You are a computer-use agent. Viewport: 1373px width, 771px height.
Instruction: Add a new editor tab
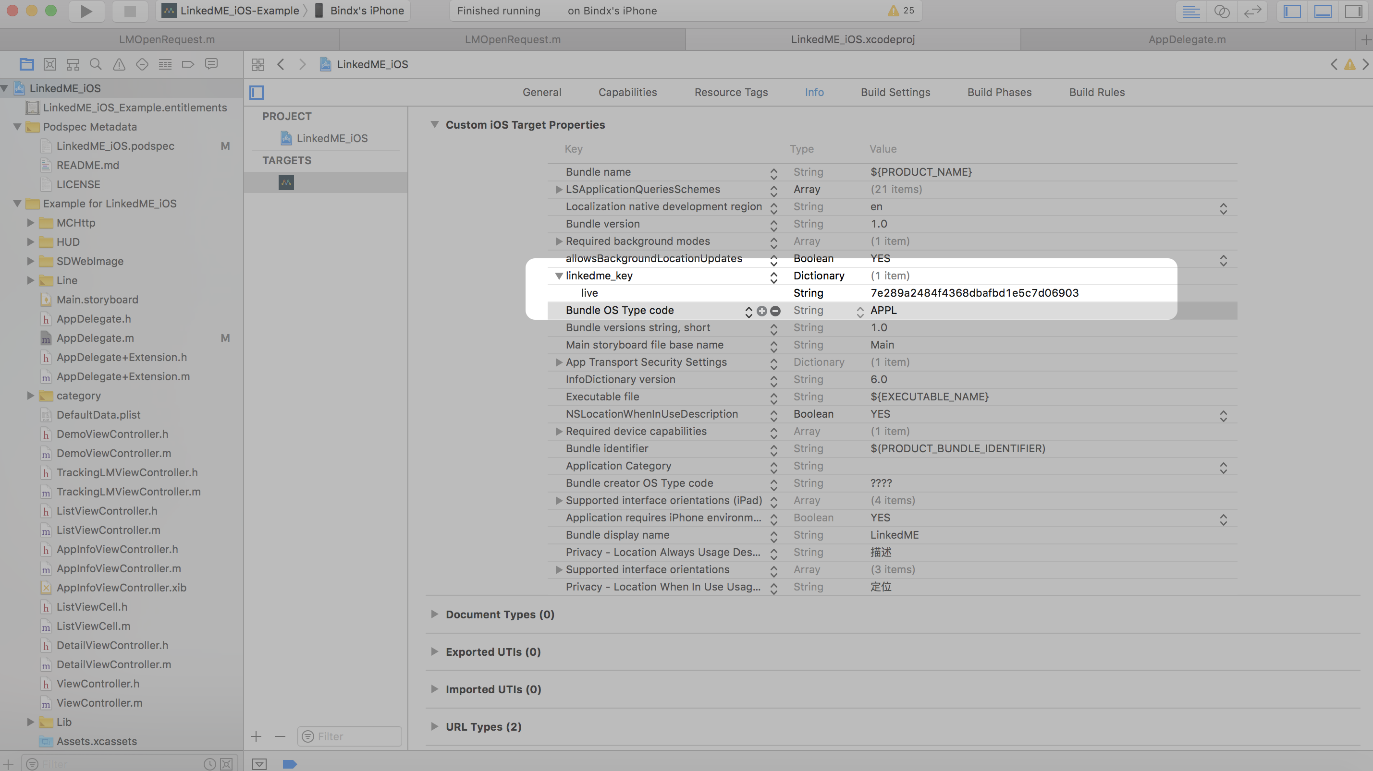pos(1365,39)
